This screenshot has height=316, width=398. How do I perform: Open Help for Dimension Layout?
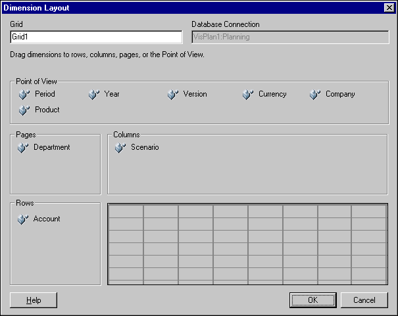pyautogui.click(x=34, y=300)
